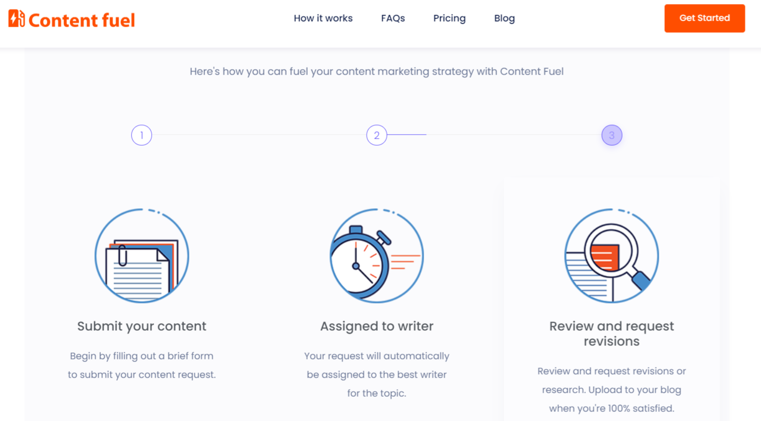Click the Review and request revisions heading
Image resolution: width=761 pixels, height=421 pixels.
pyautogui.click(x=611, y=334)
